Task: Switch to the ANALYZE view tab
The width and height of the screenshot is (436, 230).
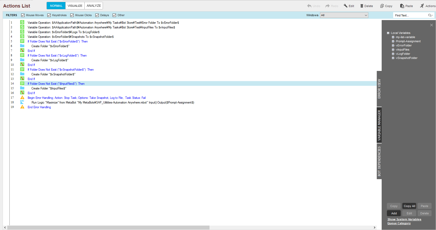Action: coord(94,6)
